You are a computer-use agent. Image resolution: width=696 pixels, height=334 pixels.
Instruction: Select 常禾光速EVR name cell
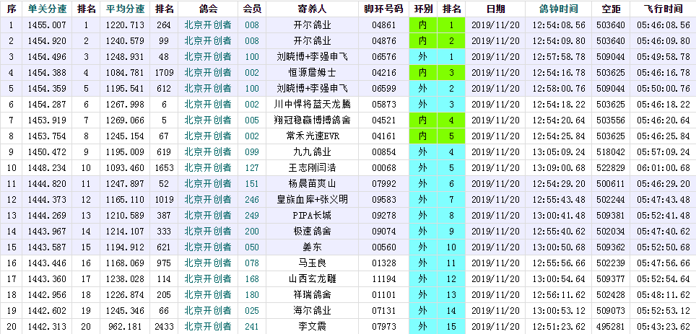click(x=313, y=136)
